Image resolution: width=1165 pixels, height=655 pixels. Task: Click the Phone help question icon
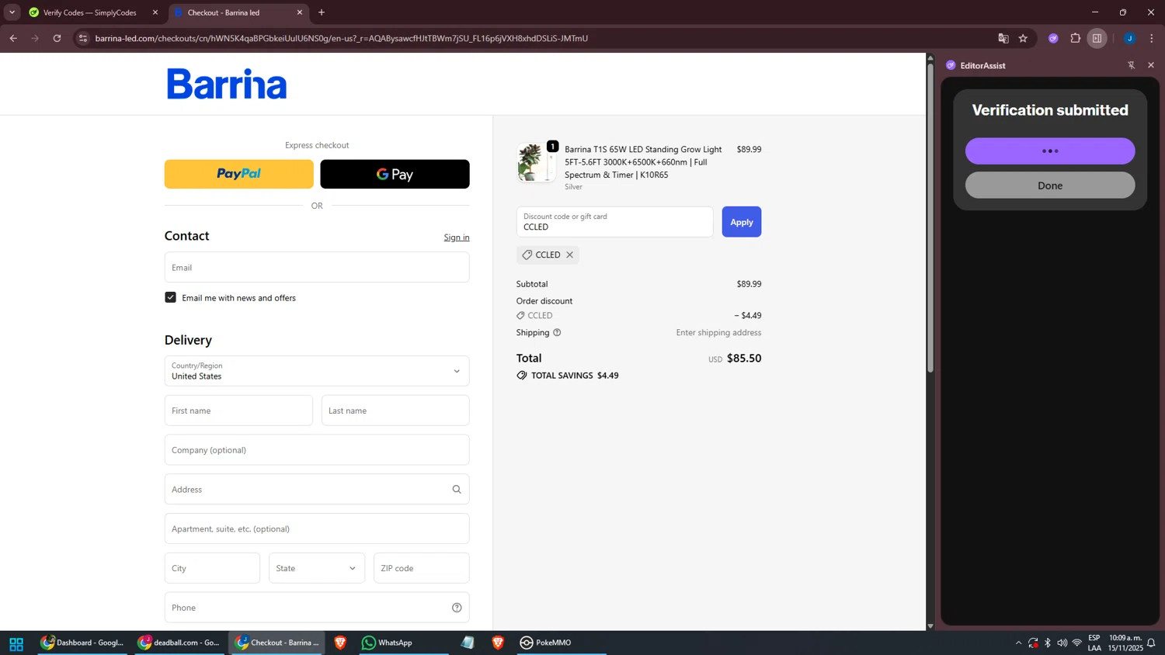pyautogui.click(x=457, y=608)
